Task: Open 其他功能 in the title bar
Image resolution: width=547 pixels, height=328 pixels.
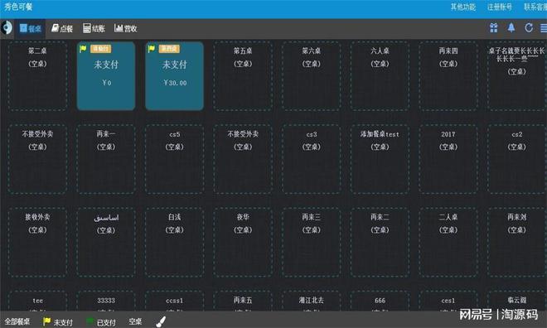Action: click(463, 7)
